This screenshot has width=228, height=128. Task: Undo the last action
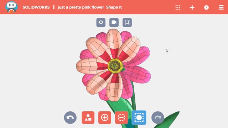(70, 118)
